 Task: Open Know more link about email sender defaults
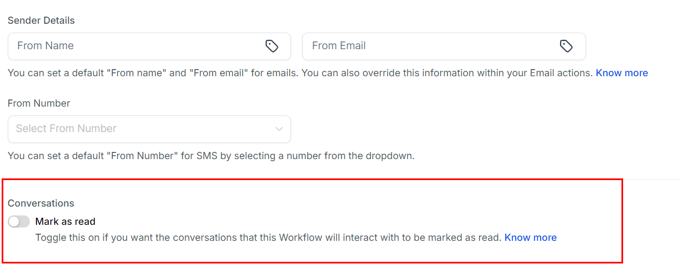[621, 73]
